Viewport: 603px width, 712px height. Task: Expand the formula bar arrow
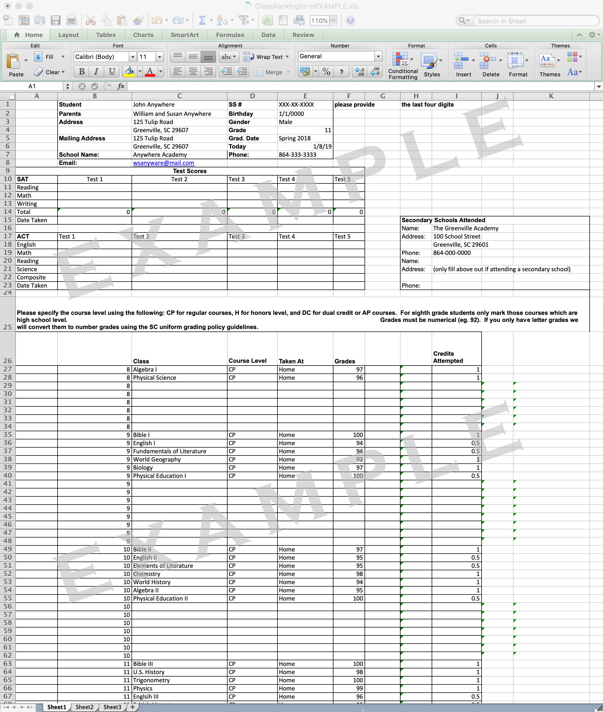pyautogui.click(x=599, y=86)
